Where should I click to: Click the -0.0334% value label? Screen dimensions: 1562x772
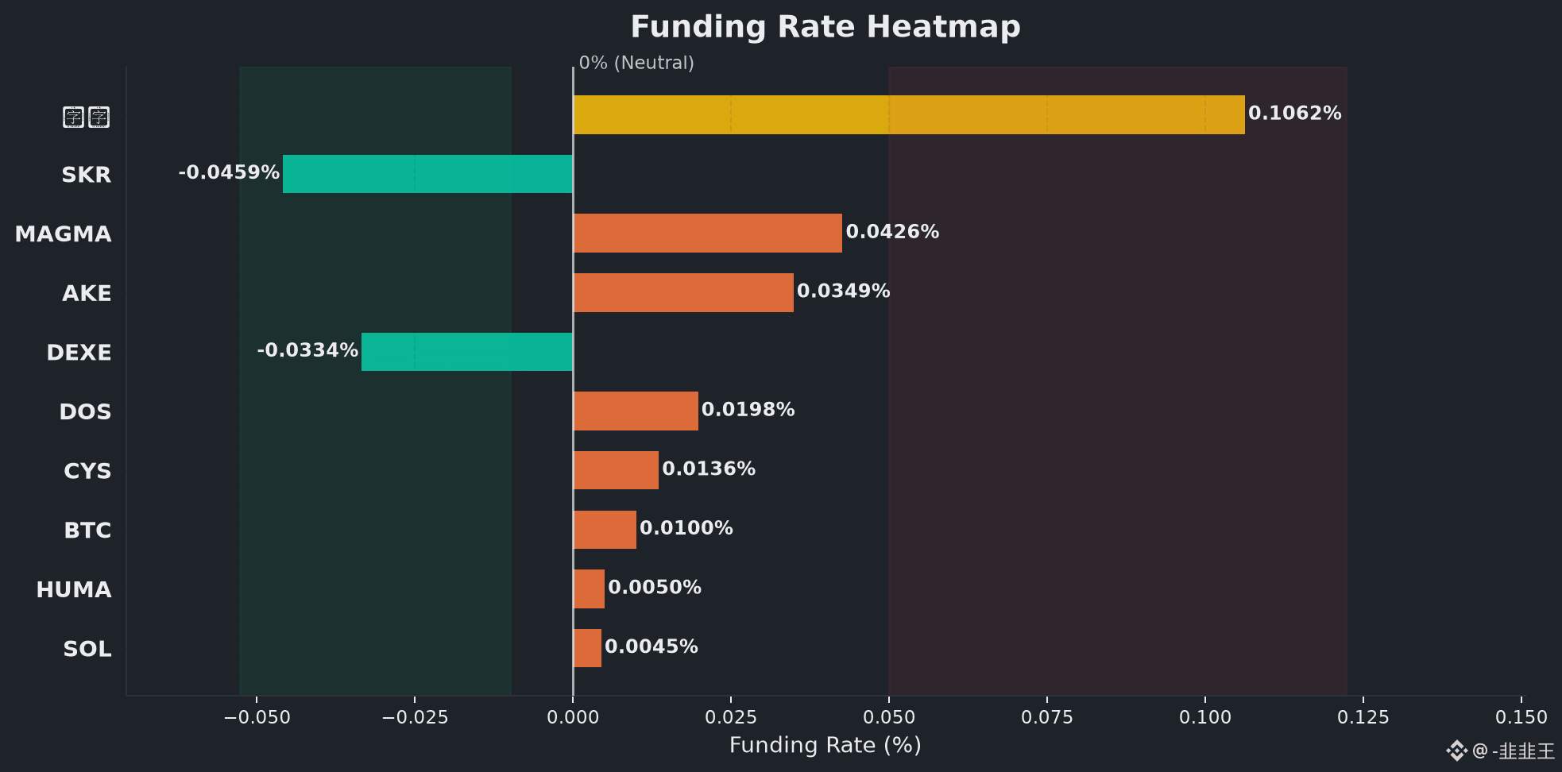coord(307,350)
